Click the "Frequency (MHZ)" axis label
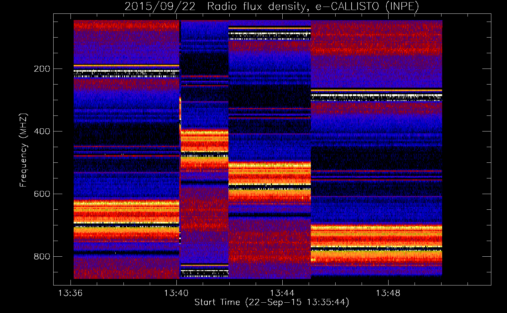Image resolution: width=507 pixels, height=313 pixels. pyautogui.click(x=24, y=150)
